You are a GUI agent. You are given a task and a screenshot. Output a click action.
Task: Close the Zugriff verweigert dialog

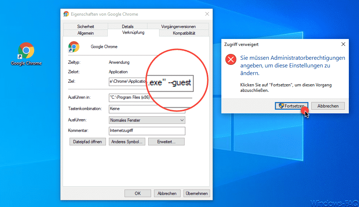pos(343,44)
